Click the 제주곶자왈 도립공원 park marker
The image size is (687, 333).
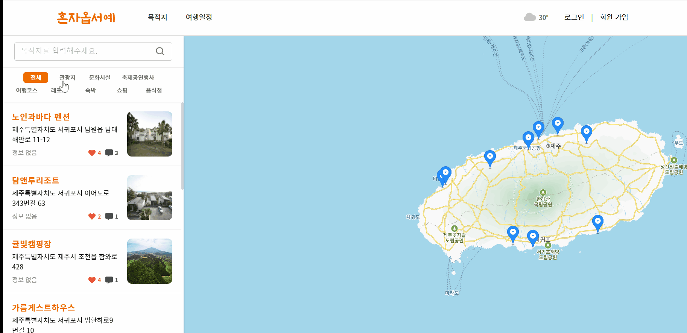[x=454, y=228]
